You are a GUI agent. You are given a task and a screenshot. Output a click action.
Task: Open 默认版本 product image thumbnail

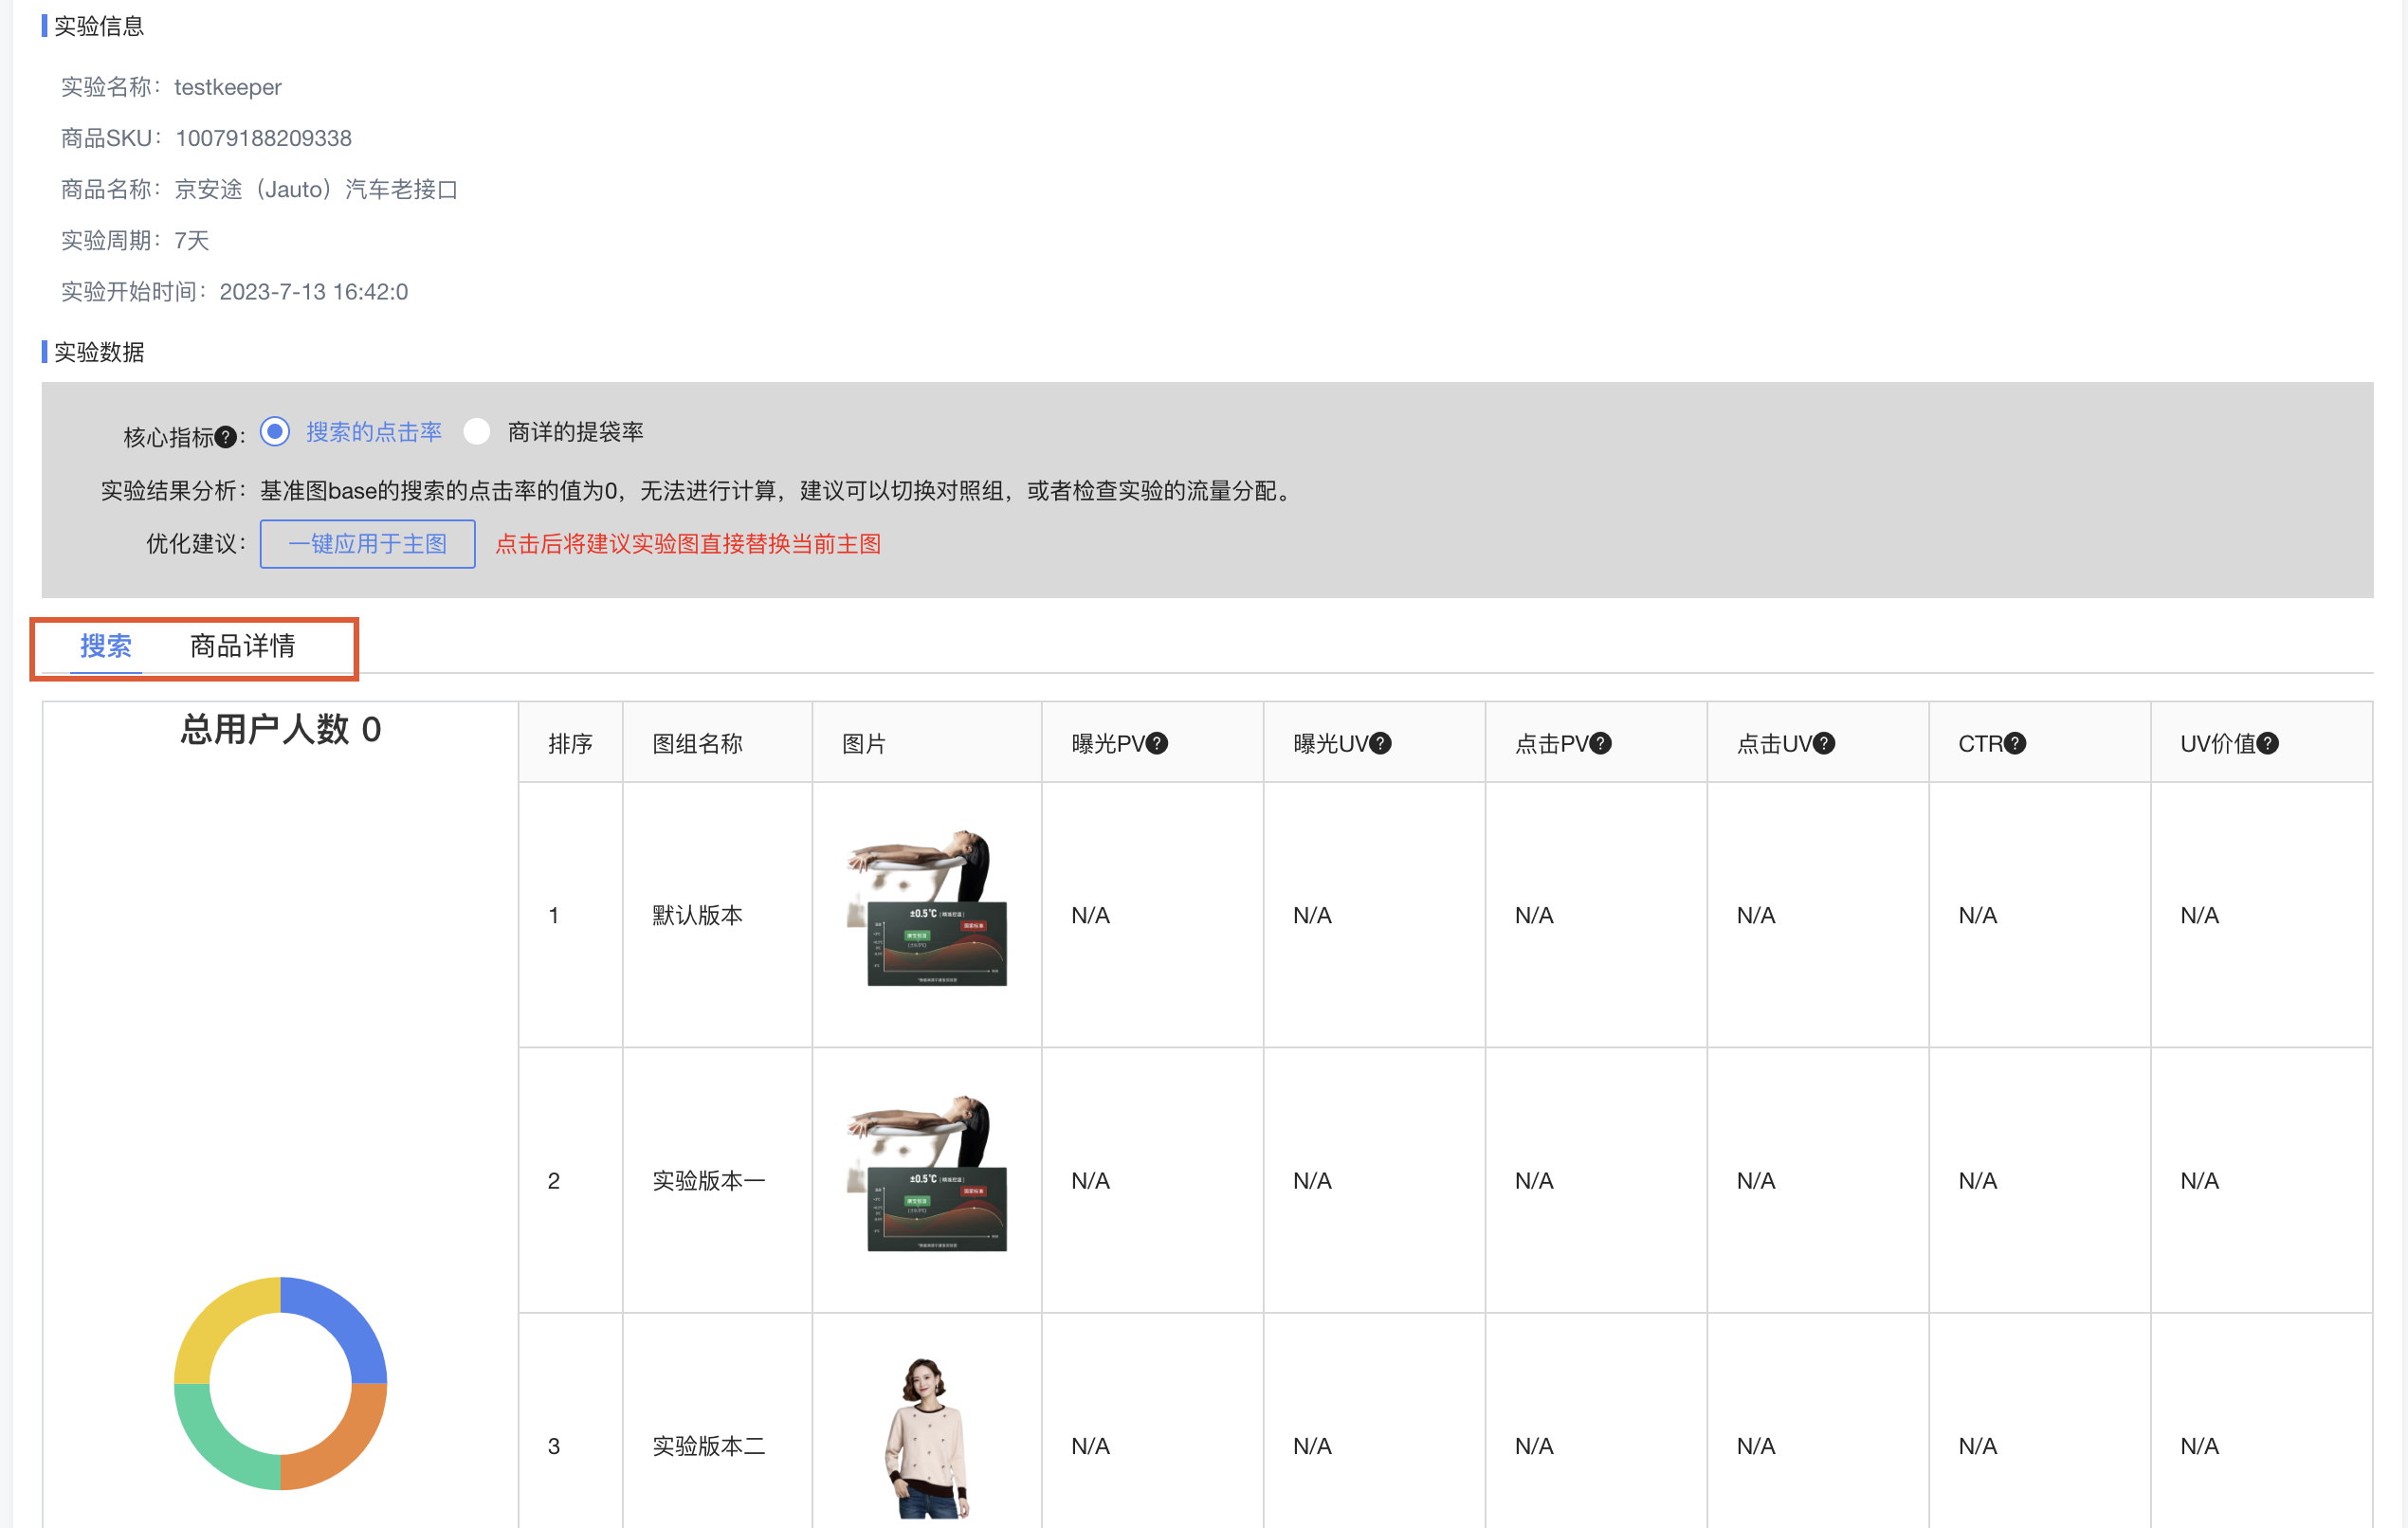tap(927, 909)
